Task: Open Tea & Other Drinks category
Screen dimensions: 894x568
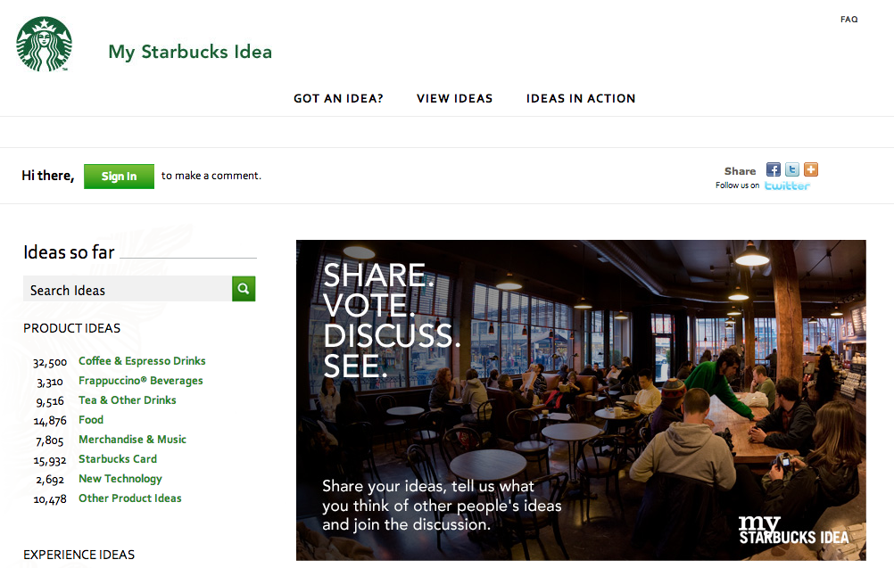Action: point(128,400)
